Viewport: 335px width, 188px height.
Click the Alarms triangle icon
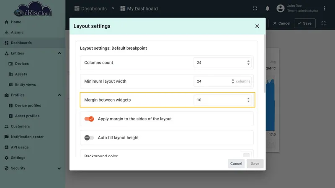tap(7, 33)
